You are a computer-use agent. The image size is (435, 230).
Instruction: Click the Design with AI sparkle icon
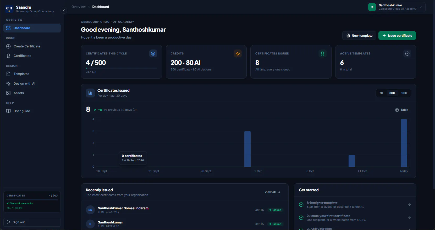coord(8,84)
